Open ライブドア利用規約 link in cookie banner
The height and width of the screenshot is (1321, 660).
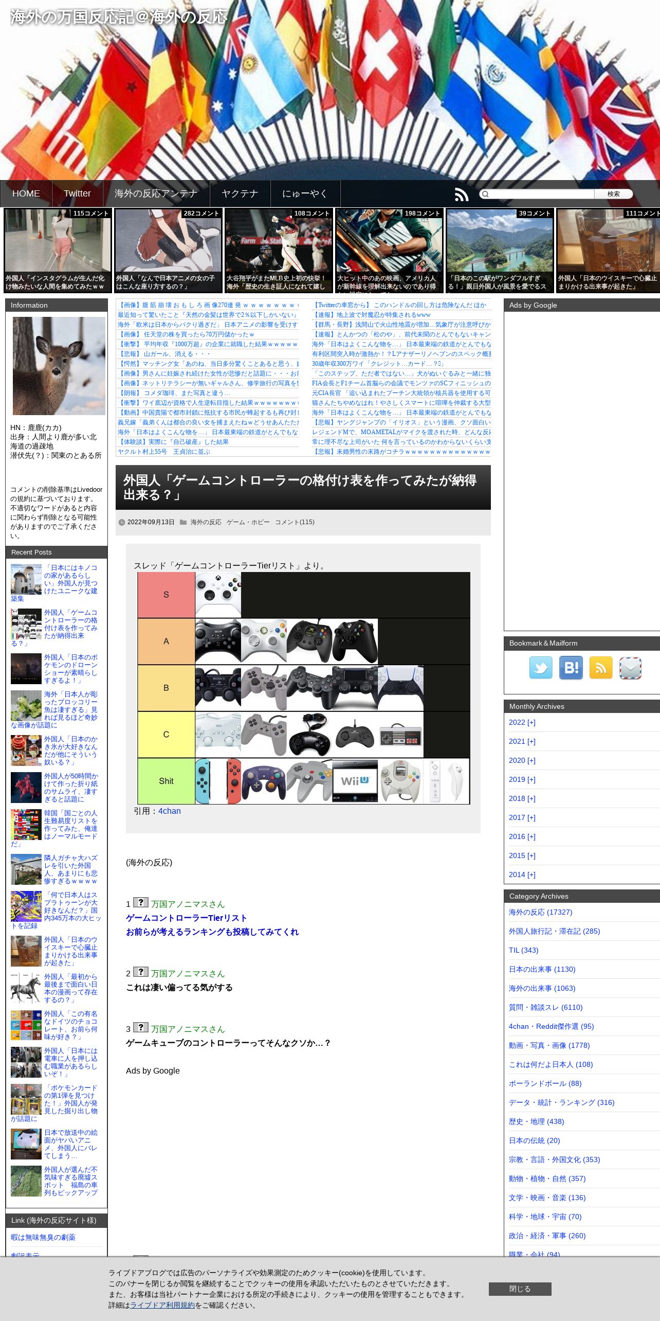pyautogui.click(x=162, y=1305)
